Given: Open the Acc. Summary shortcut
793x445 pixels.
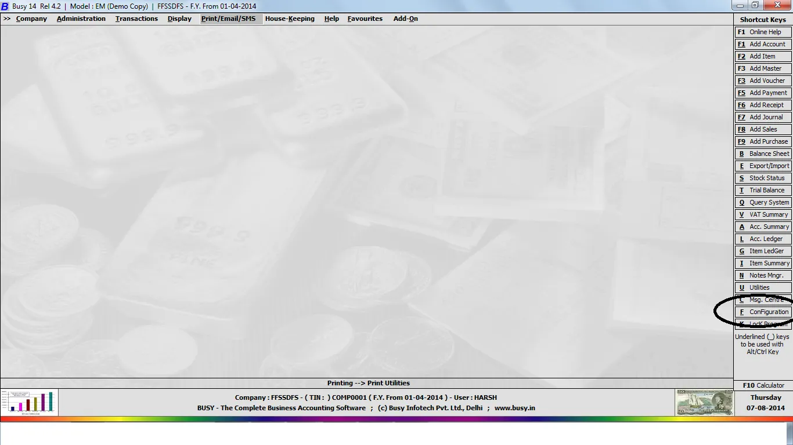Looking at the screenshot, I should pos(763,227).
